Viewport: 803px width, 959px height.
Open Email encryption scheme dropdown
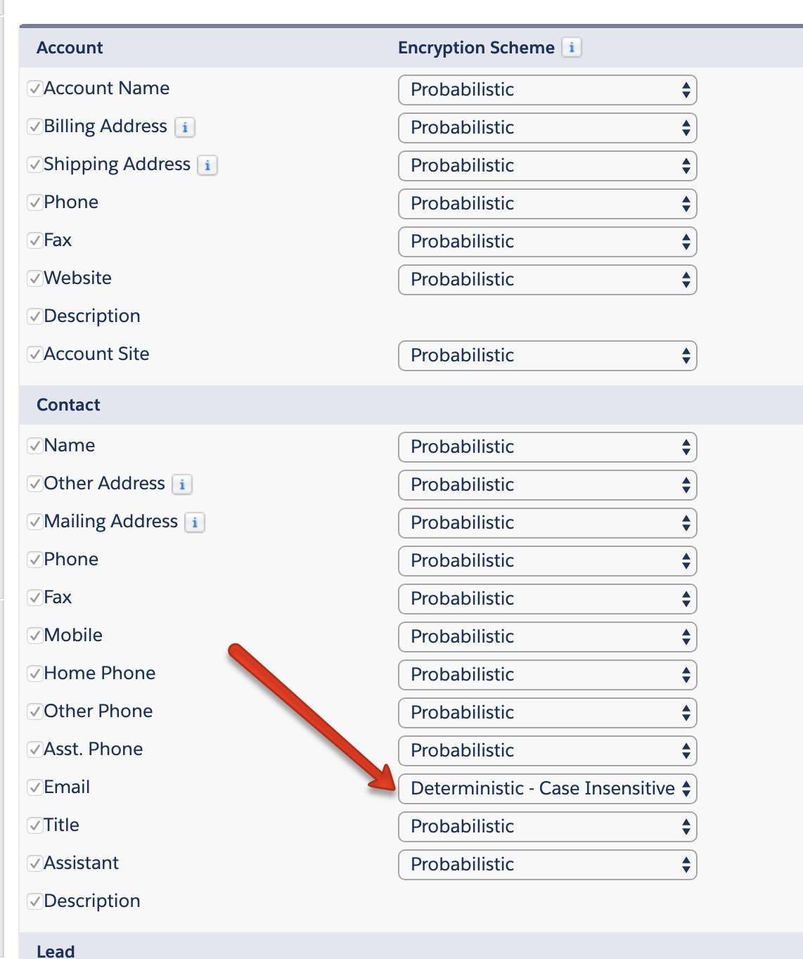coord(548,789)
